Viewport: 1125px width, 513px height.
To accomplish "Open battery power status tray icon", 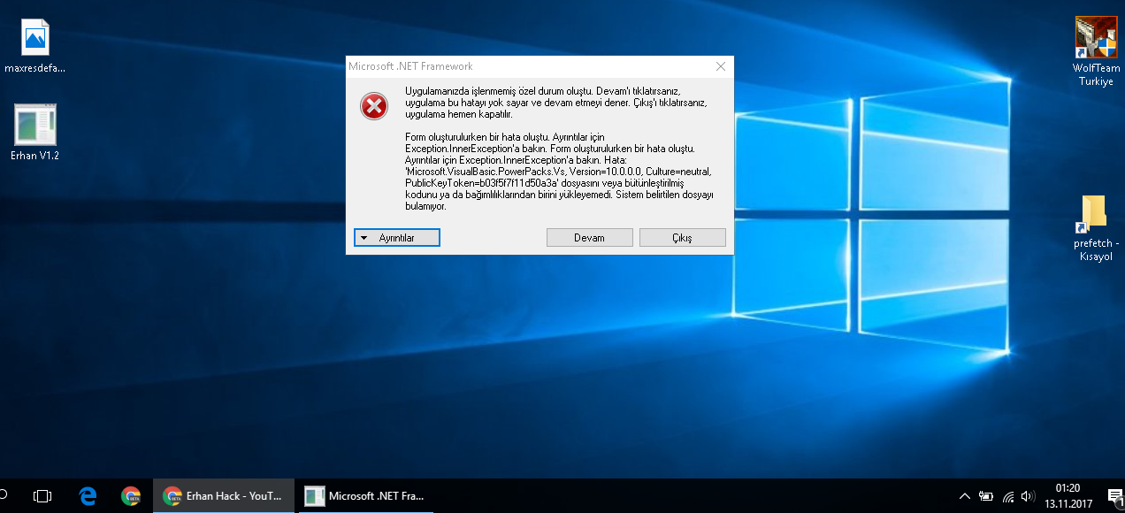I will coord(986,496).
